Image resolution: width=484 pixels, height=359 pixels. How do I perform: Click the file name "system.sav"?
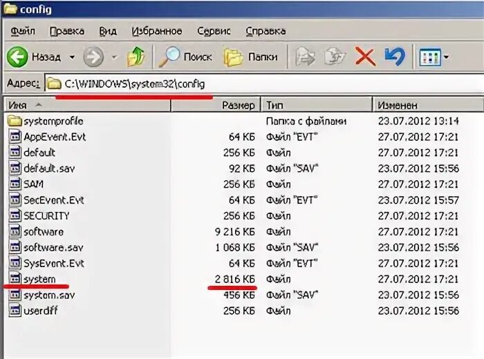pos(49,295)
